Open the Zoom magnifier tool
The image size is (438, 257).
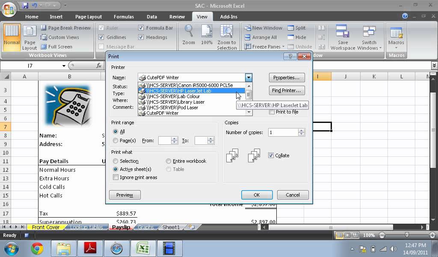[189, 35]
